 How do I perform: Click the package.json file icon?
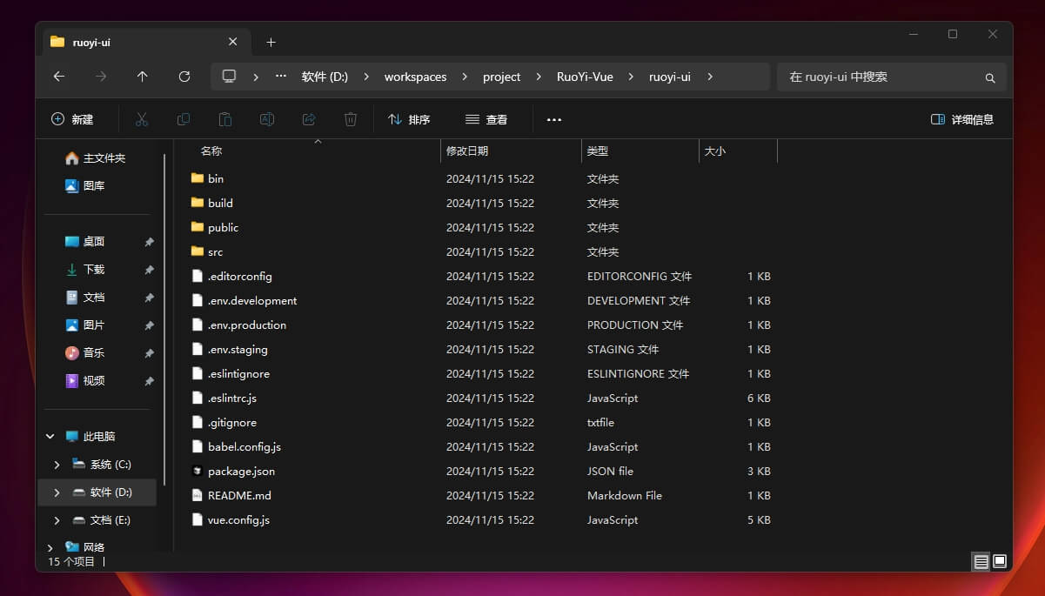(x=197, y=471)
